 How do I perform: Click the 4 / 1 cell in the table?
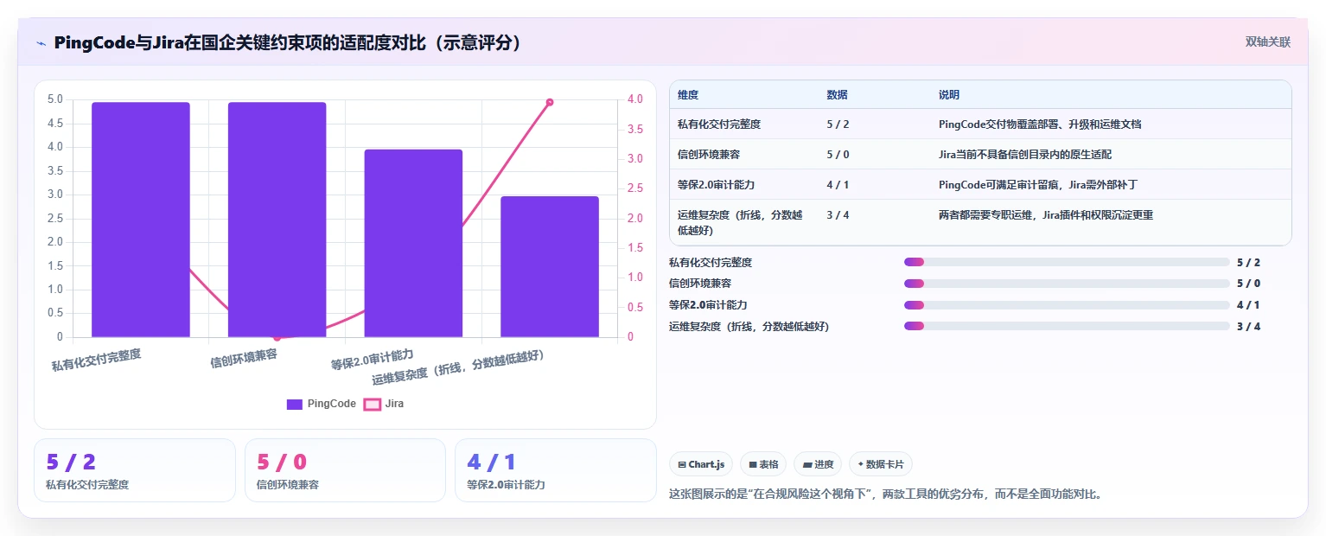838,185
